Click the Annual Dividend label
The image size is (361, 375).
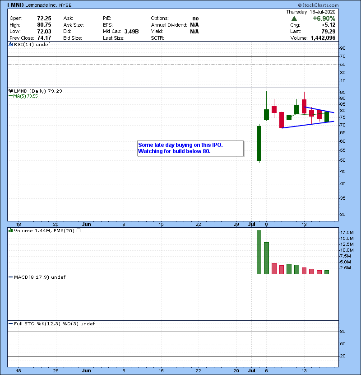[x=169, y=25]
